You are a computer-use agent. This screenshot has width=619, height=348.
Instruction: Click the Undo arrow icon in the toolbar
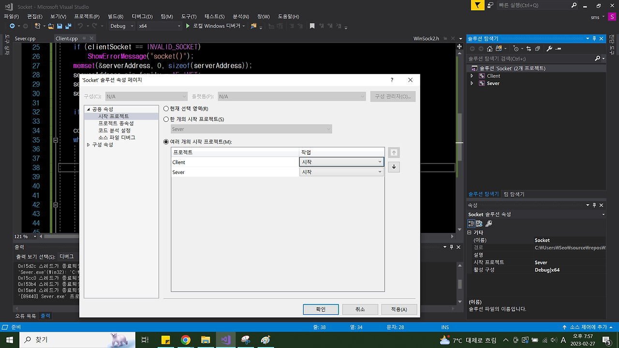[x=80, y=26]
